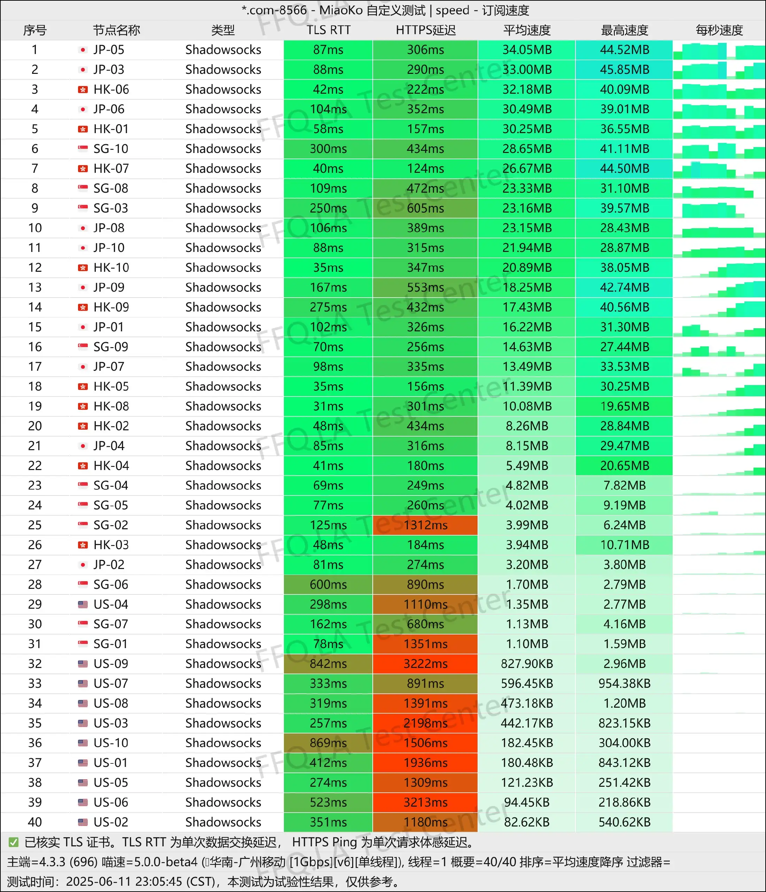The height and width of the screenshot is (892, 766).
Task: Click the green TLS verified check mark
Action: click(x=14, y=843)
